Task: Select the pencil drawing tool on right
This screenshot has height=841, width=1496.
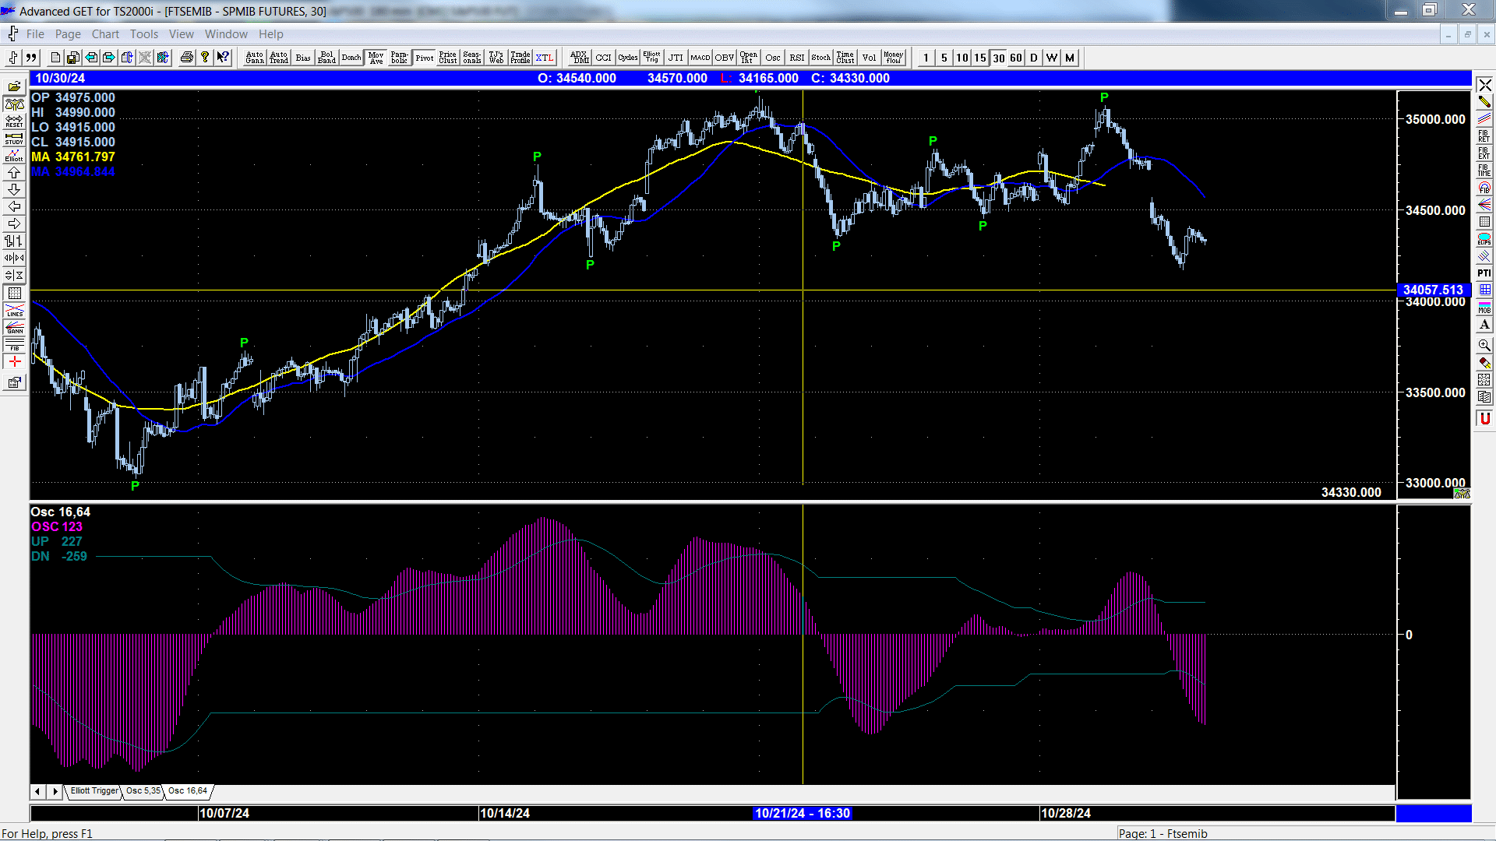Action: pos(1484,101)
